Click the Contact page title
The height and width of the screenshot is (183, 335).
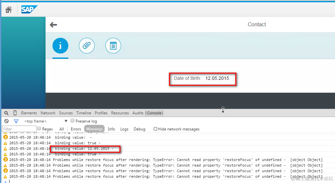click(257, 24)
